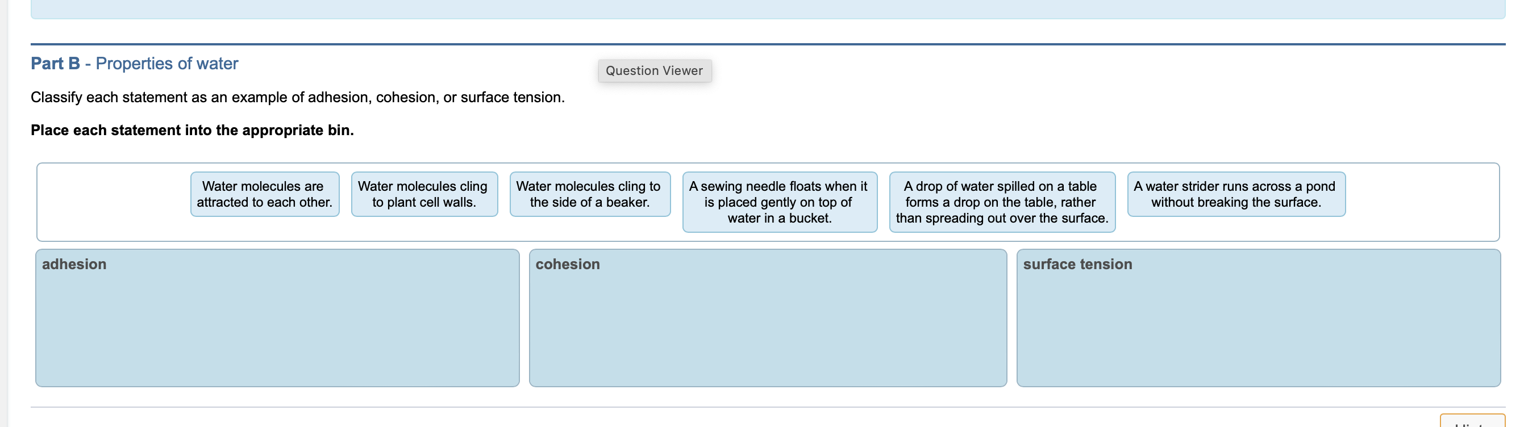1524x427 pixels.
Task: Select statement 'Water molecules cling to plant cell walls'
Action: pyautogui.click(x=424, y=194)
